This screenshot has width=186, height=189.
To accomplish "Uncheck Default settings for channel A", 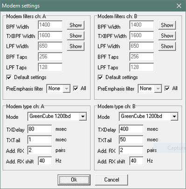I will point(9,77).
